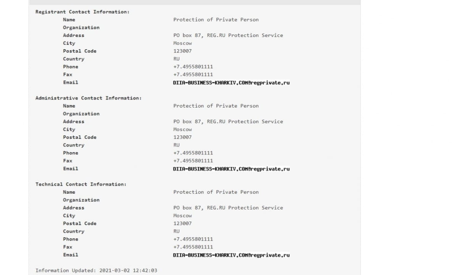Image resolution: width=458 pixels, height=275 pixels.
Task: Click the Registrant Organization label
Action: coord(81,27)
